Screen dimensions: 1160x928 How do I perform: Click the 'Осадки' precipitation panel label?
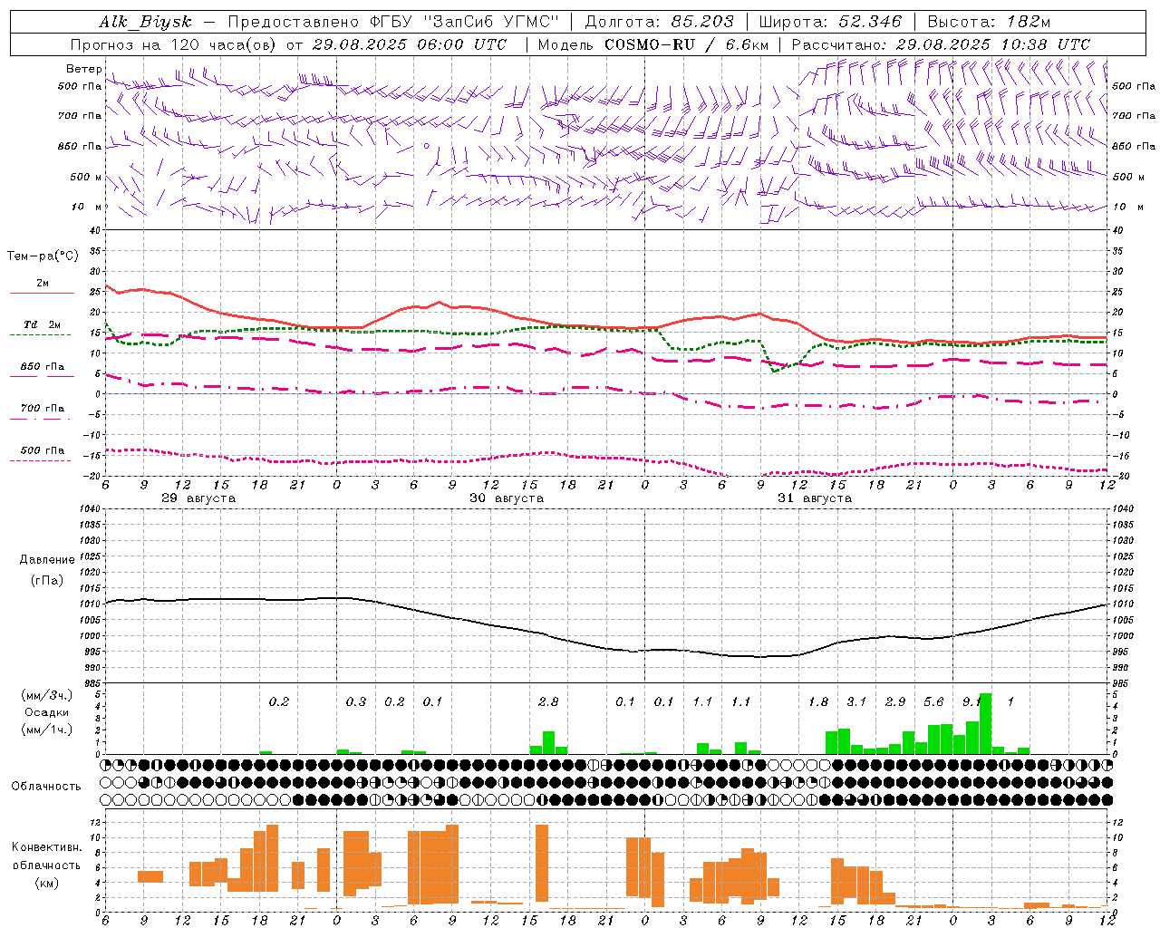point(46,713)
